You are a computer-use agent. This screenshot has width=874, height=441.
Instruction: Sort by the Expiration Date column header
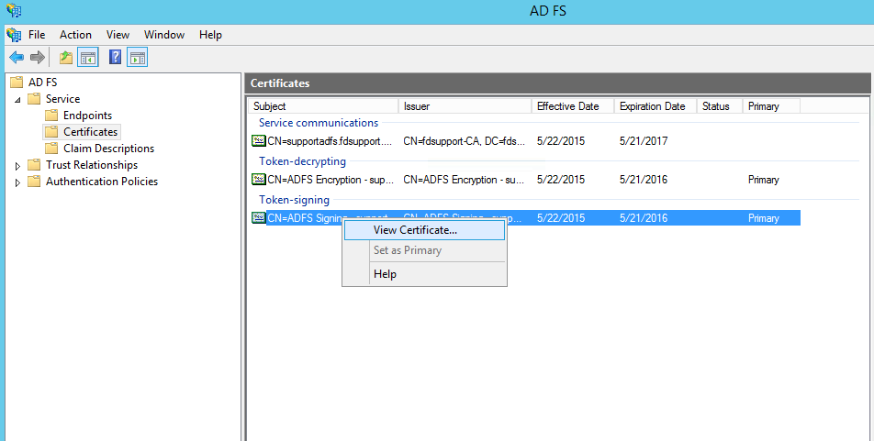coord(655,106)
